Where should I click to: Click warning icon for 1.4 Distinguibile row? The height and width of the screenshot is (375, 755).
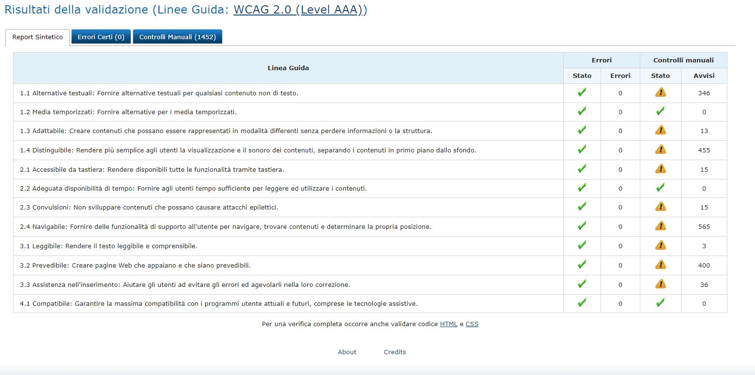pos(660,150)
